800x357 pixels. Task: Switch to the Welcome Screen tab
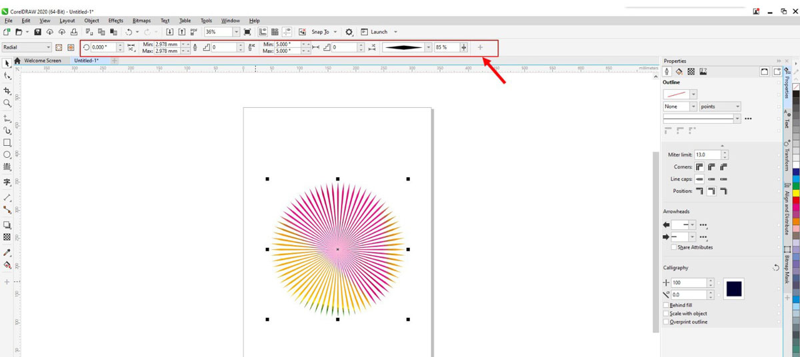coord(42,61)
